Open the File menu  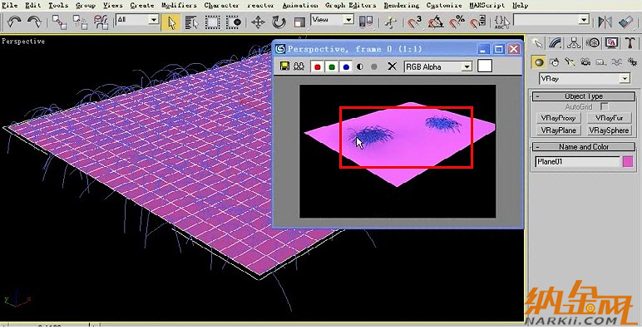point(9,5)
